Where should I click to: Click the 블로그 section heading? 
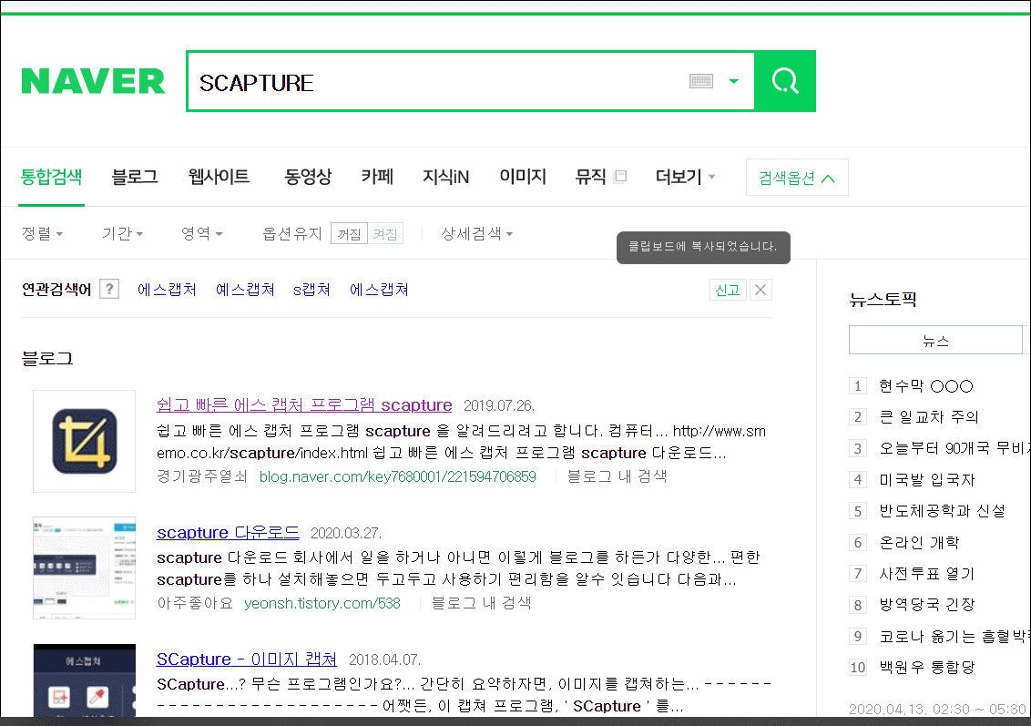point(47,358)
